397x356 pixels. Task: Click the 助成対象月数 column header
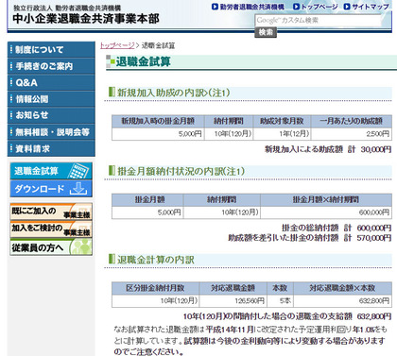coord(282,121)
